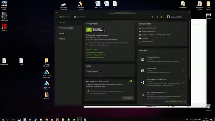Open Task View on the taskbar
This screenshot has height=121, width=215.
click(13, 120)
